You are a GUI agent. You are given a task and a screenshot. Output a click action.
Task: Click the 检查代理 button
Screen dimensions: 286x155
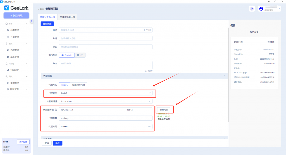(164, 110)
